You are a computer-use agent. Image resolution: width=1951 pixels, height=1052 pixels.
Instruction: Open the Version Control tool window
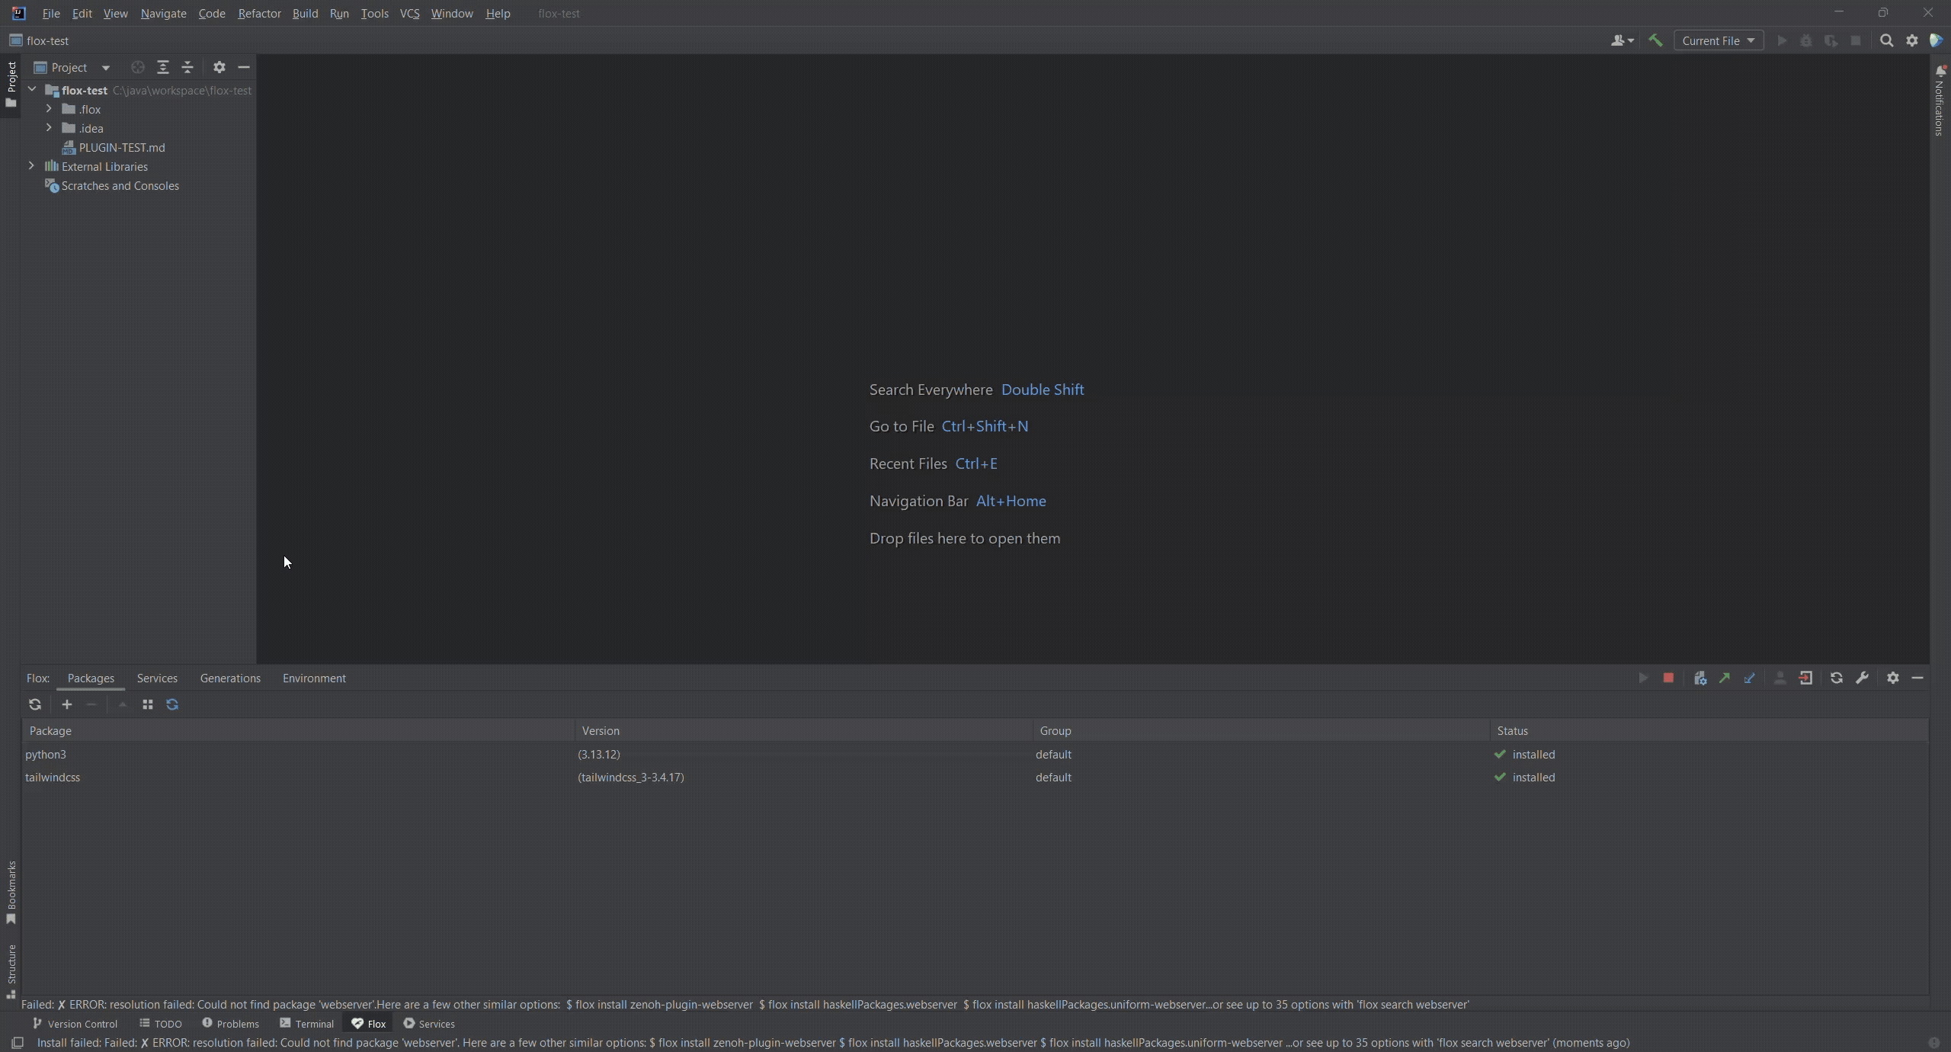[75, 1023]
